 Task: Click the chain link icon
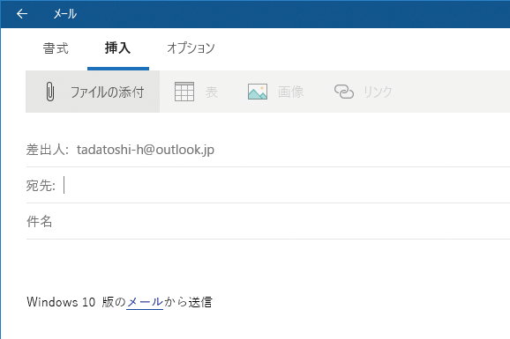344,92
